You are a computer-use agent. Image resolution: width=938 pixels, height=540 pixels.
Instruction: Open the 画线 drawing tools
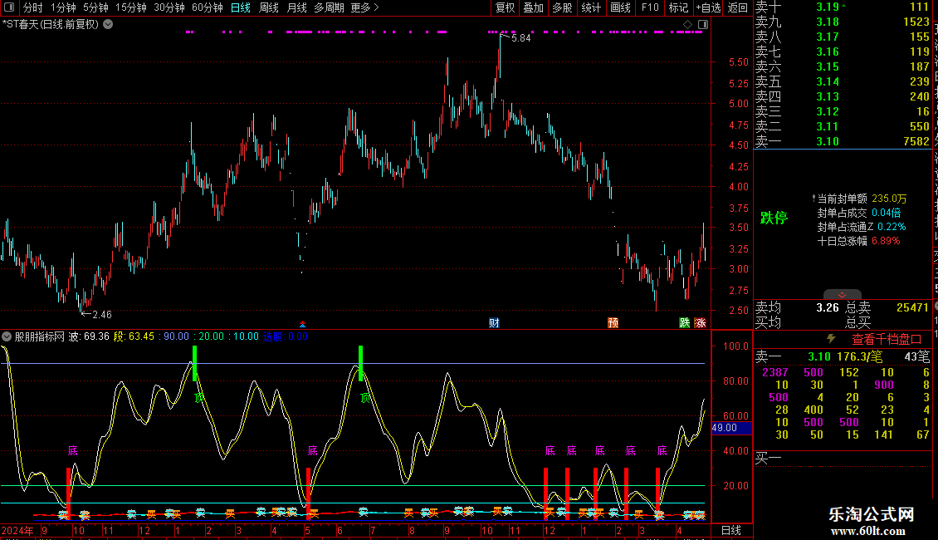[x=620, y=7]
